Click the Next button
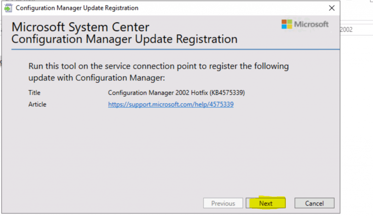 266,203
